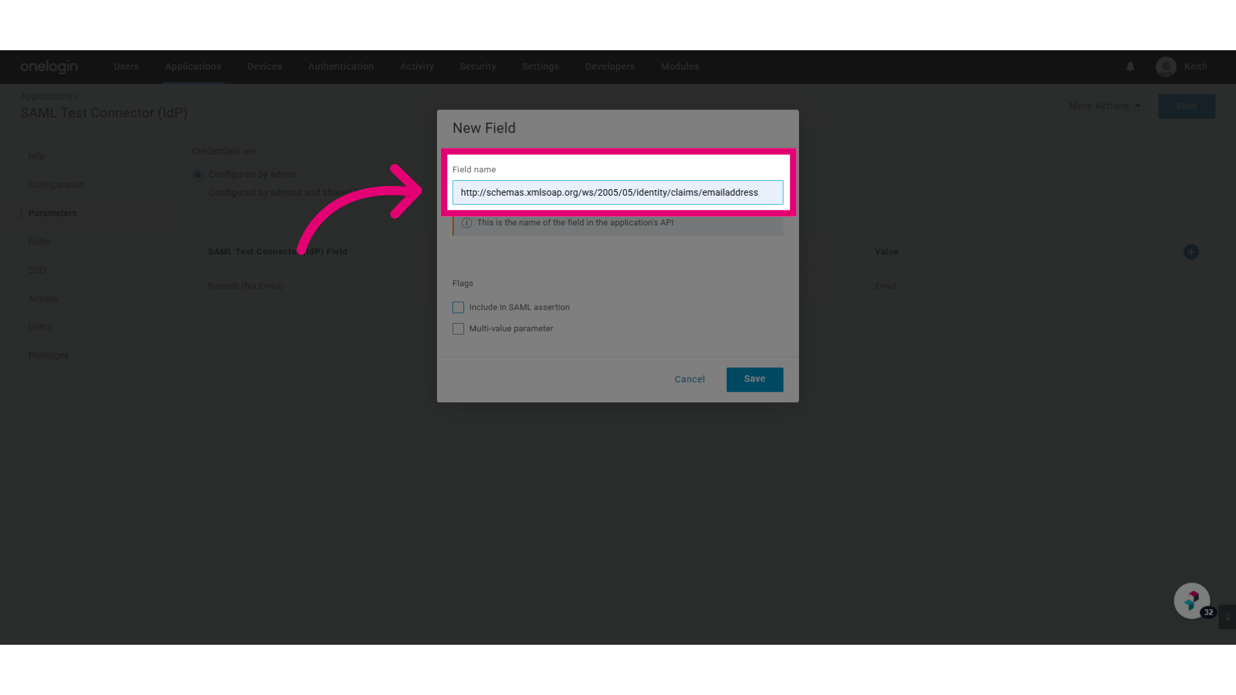Select Configured by admin radio button
The image size is (1236, 695).
point(198,175)
